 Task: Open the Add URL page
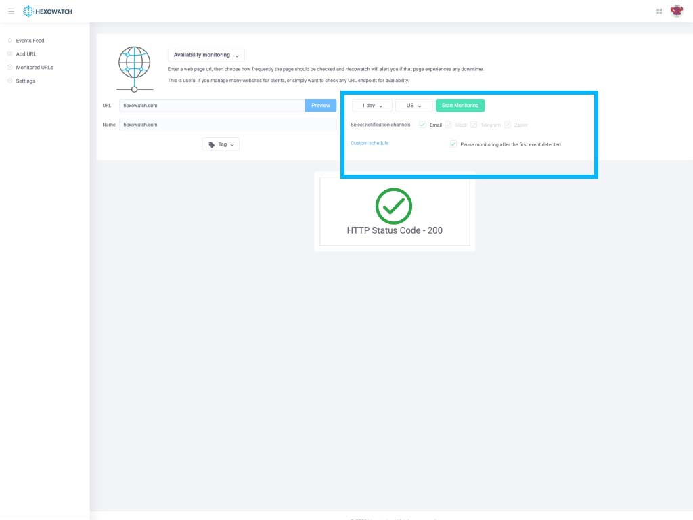pos(26,54)
